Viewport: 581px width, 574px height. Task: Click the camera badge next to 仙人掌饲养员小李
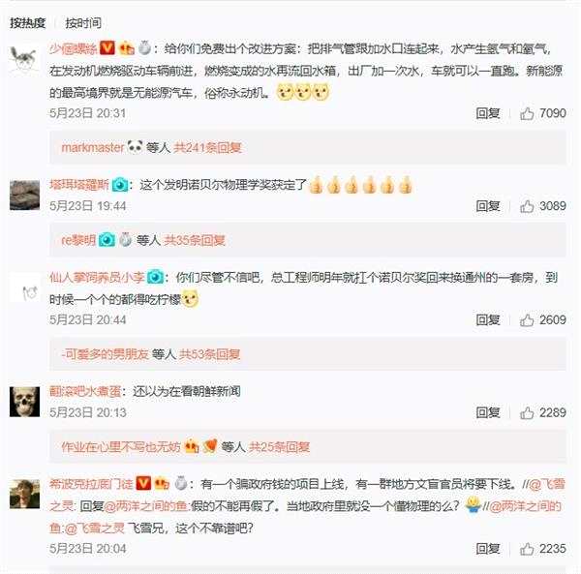tap(155, 277)
